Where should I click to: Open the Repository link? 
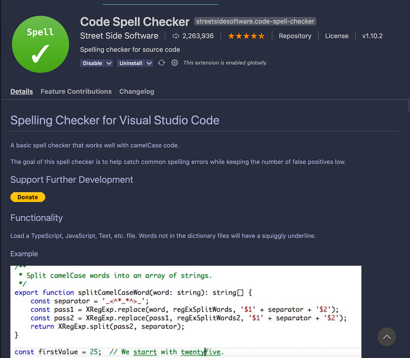point(295,36)
